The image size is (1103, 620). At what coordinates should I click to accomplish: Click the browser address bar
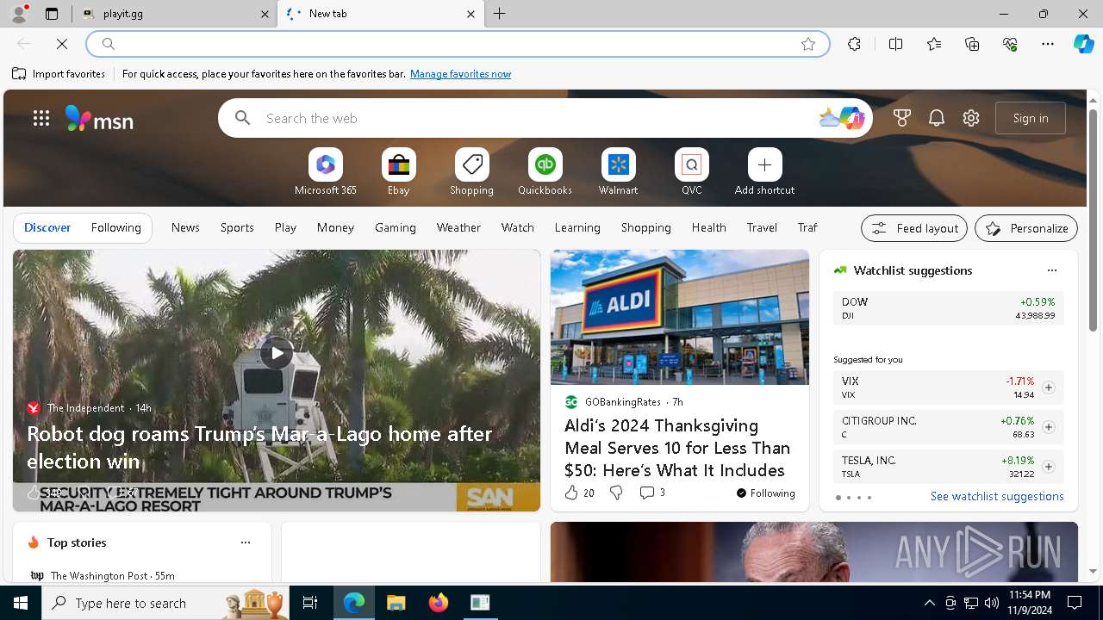[x=457, y=44]
